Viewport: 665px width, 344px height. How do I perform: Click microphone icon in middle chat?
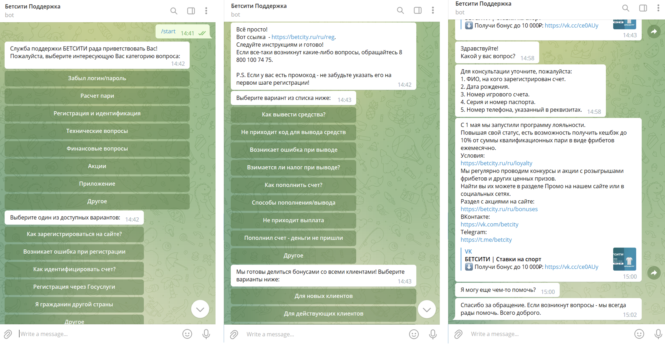pyautogui.click(x=433, y=334)
